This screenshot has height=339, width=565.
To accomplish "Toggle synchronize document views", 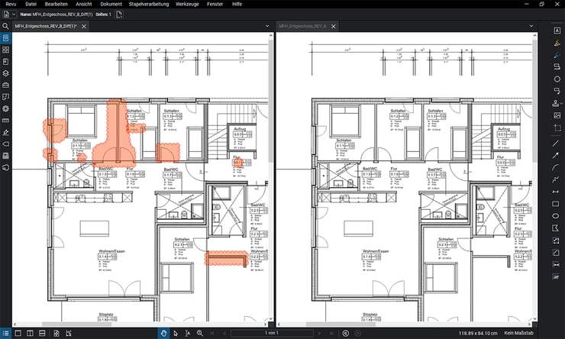I will (x=56, y=333).
